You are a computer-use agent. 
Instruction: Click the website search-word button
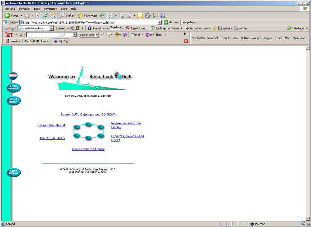coord(225,28)
